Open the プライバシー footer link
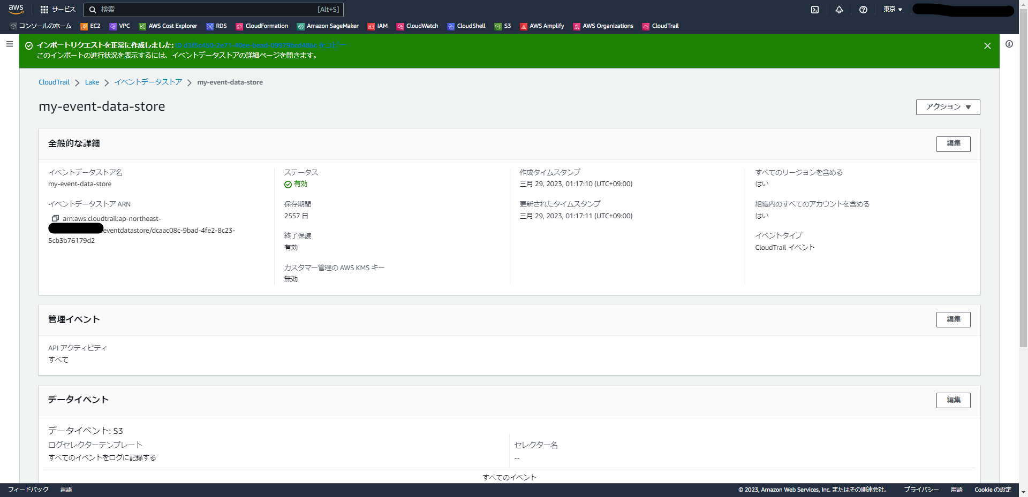This screenshot has height=497, width=1028. pyautogui.click(x=921, y=490)
